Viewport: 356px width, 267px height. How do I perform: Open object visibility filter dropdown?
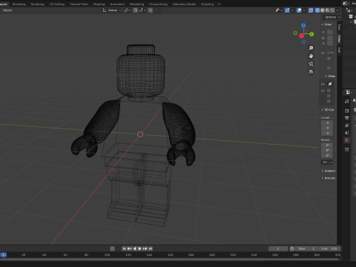(279, 10)
